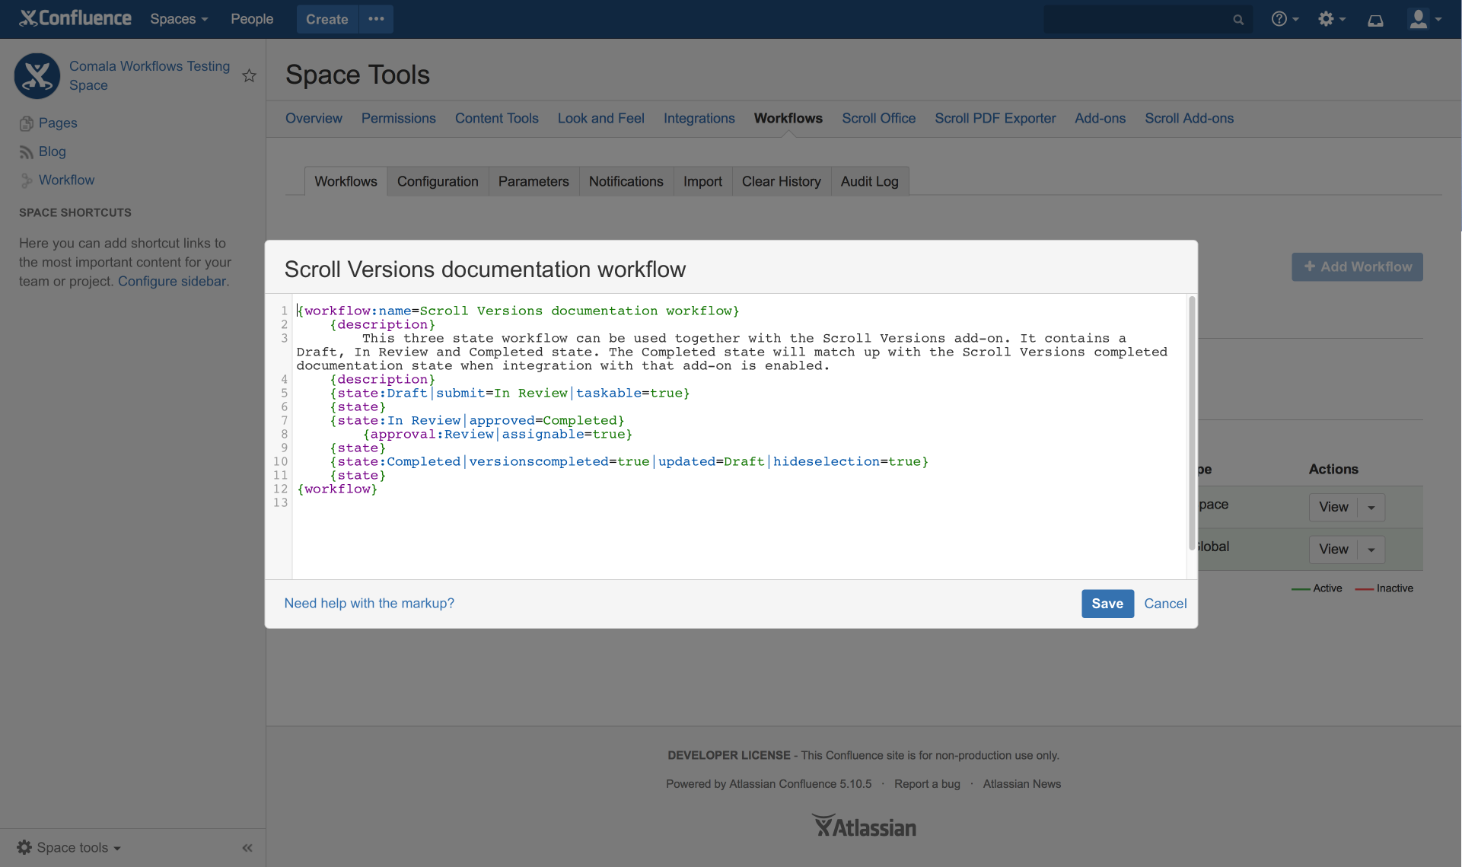Image resolution: width=1462 pixels, height=867 pixels.
Task: Click the workflow editor vertical scrollbar
Action: coord(1192,423)
